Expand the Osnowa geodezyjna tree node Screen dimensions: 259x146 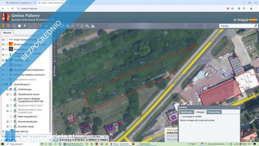coord(8,121)
